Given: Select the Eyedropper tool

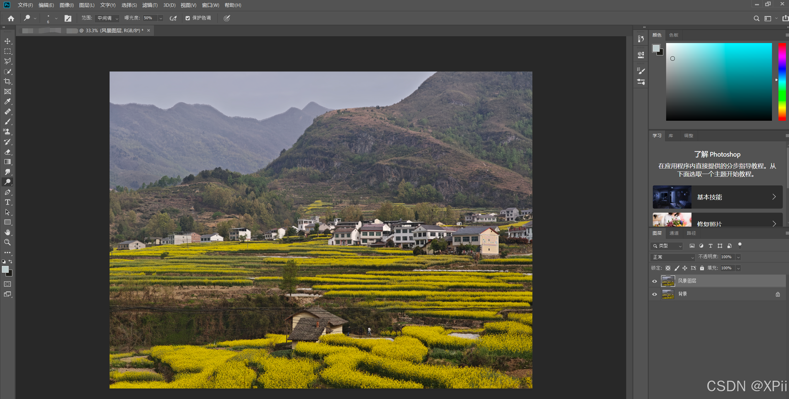Looking at the screenshot, I should pos(7,102).
